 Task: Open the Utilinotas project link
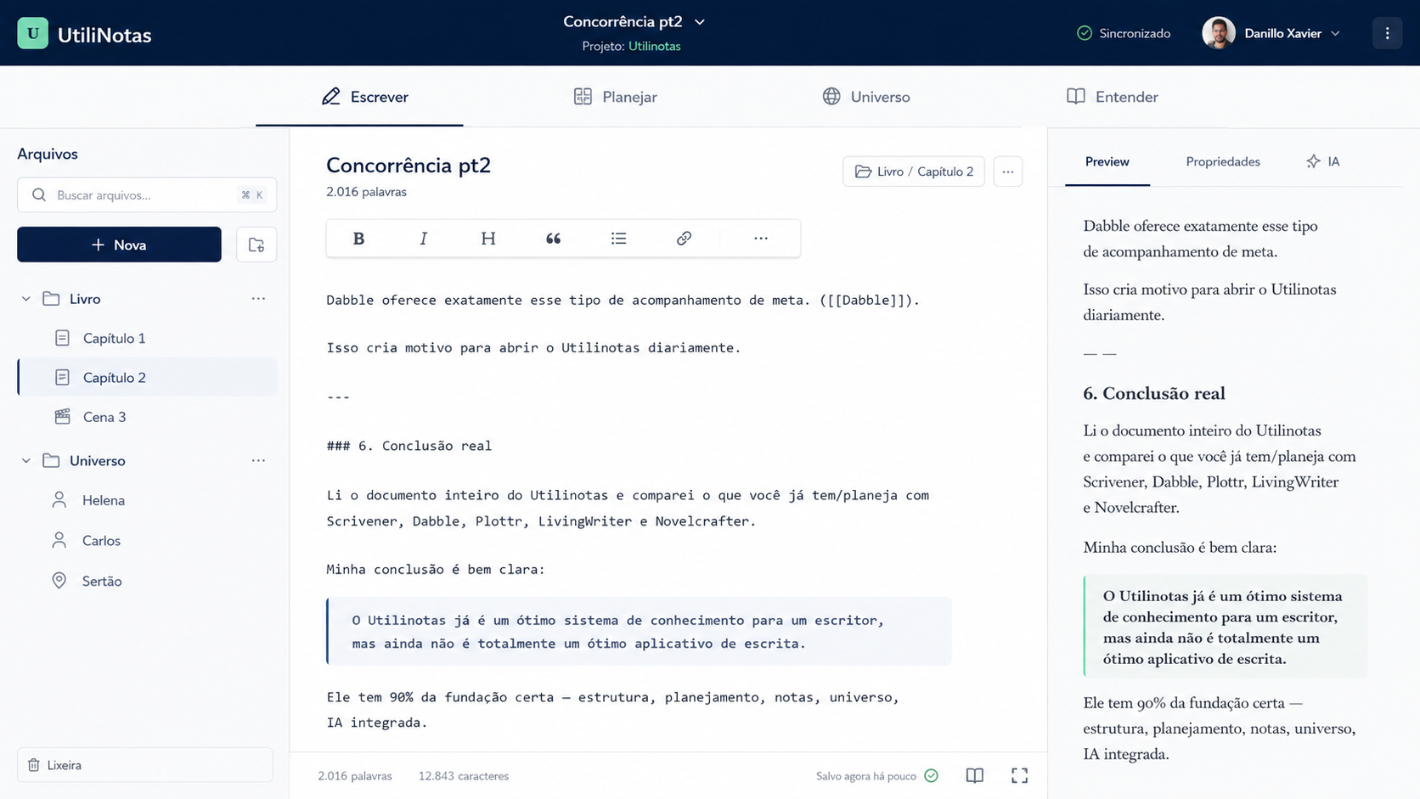point(654,47)
